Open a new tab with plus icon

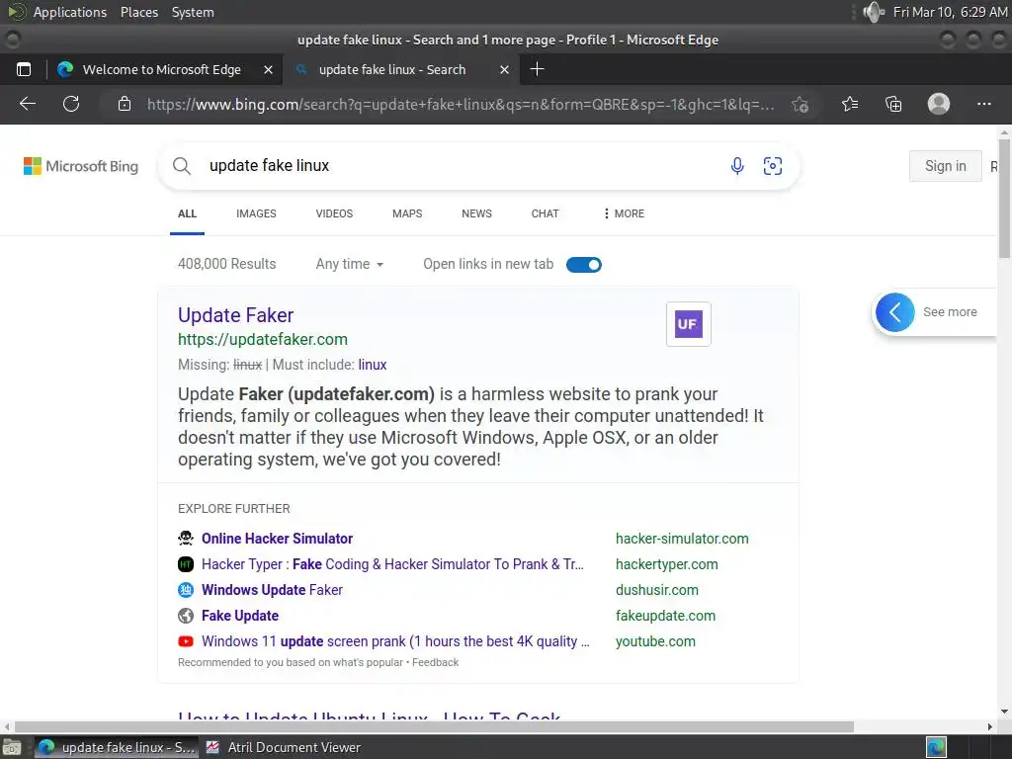point(537,69)
